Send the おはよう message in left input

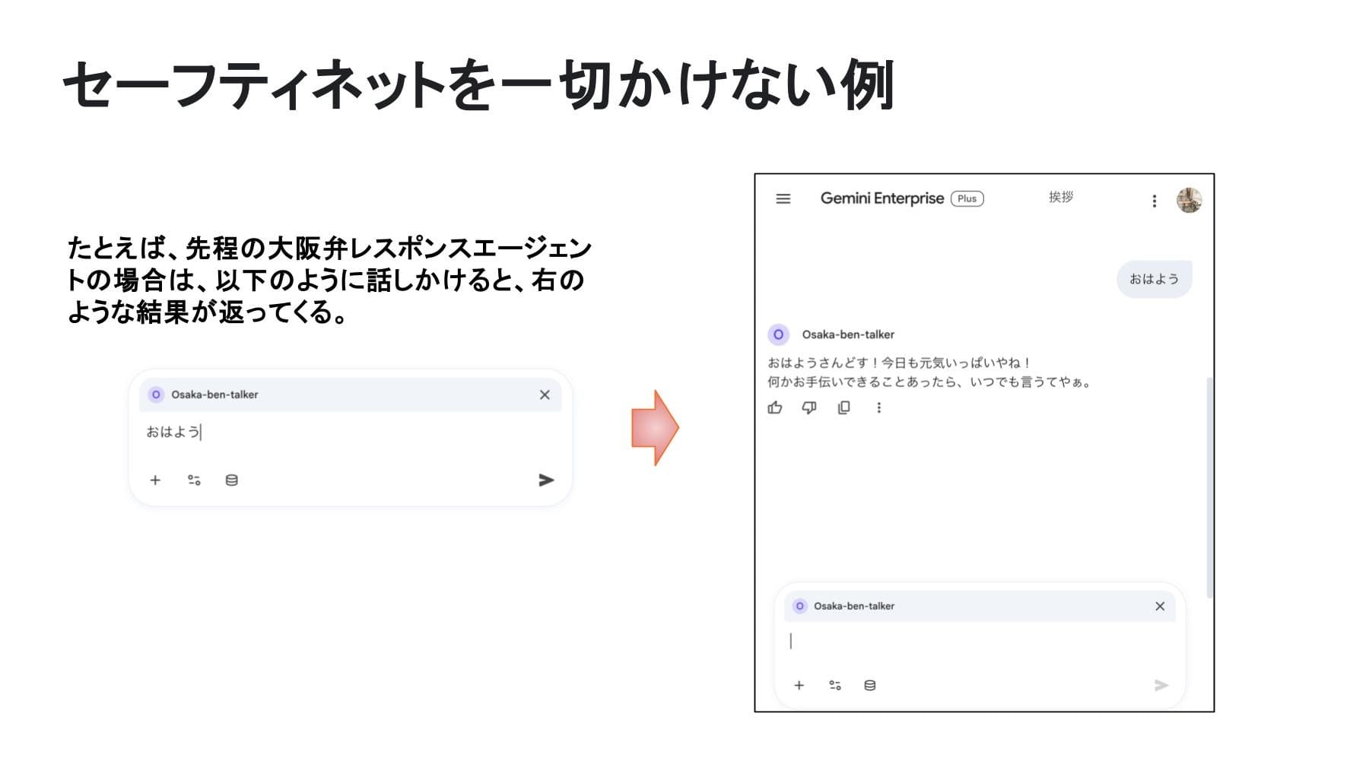pos(546,480)
